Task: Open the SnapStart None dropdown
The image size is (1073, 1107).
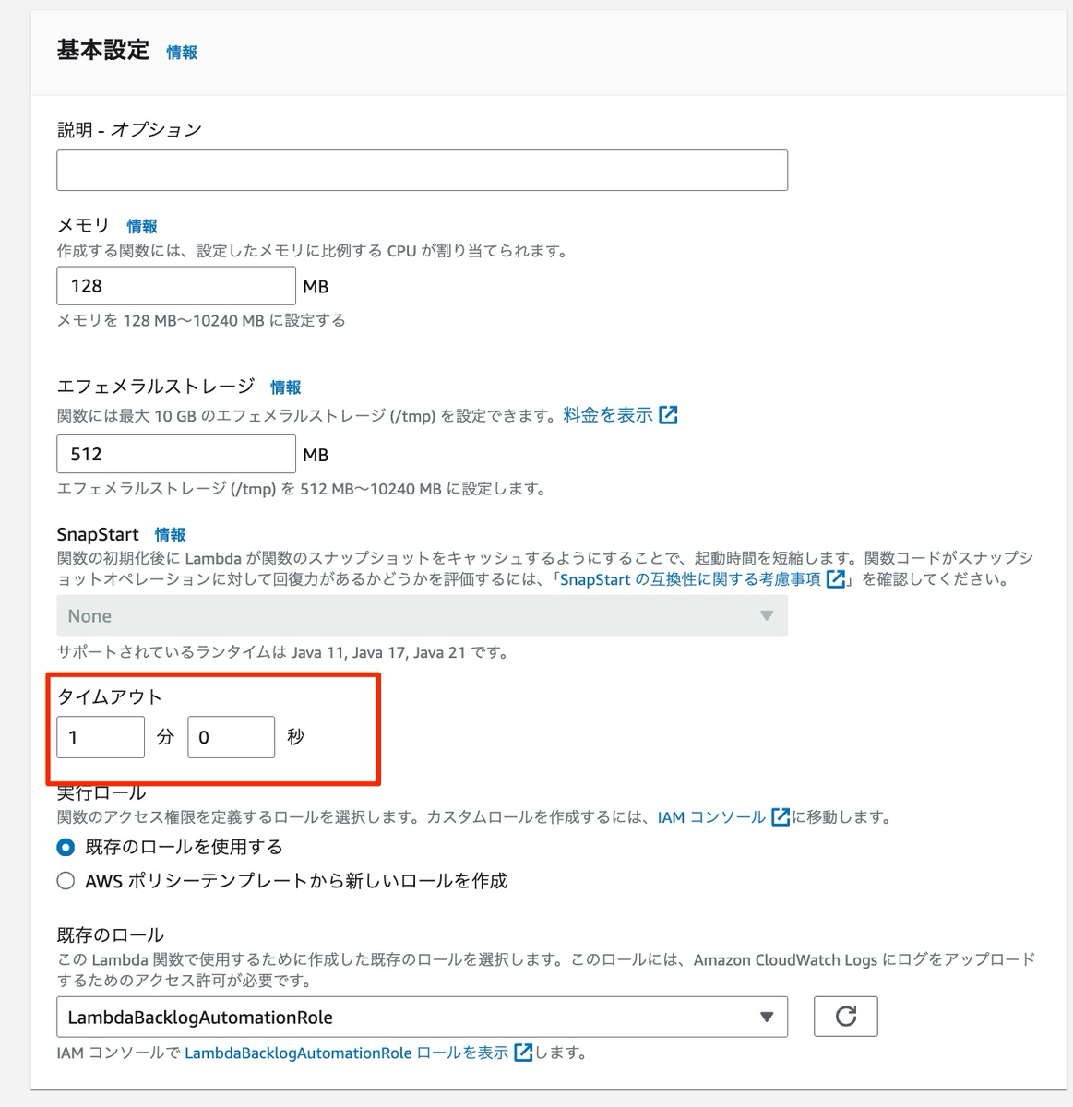Action: (x=422, y=615)
